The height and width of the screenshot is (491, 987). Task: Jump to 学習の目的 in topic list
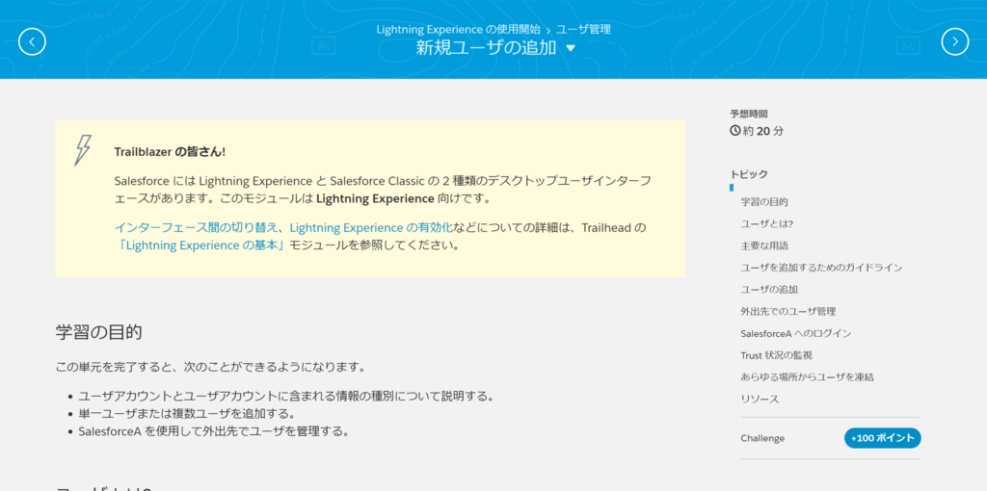764,202
